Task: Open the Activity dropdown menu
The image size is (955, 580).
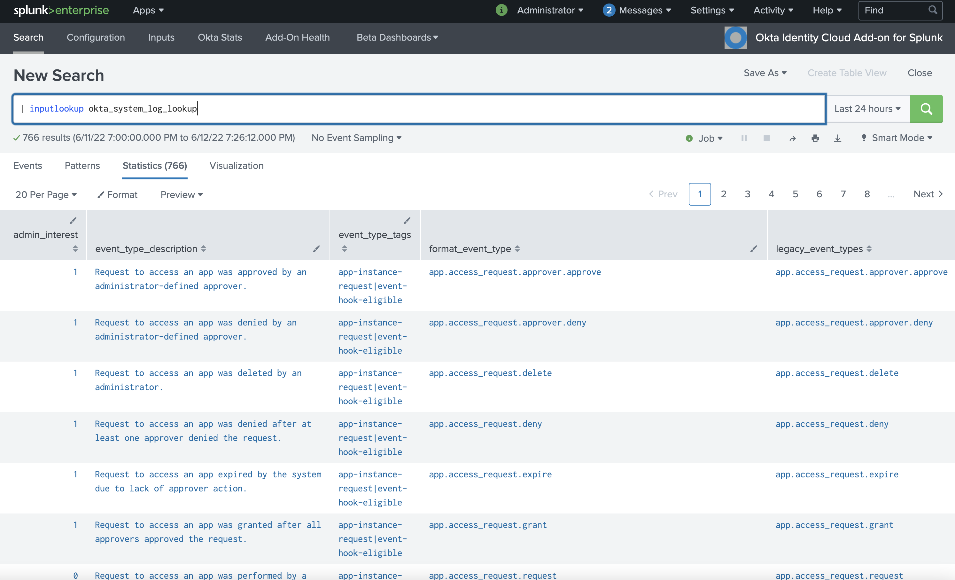Action: click(x=773, y=10)
